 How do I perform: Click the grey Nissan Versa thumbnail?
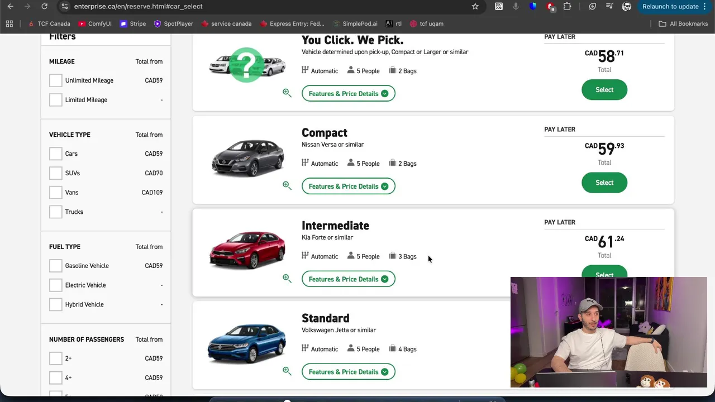(248, 157)
